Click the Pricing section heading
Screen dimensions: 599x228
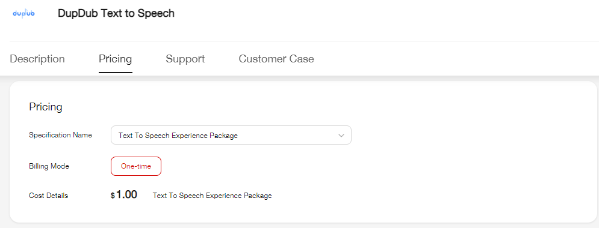click(x=46, y=107)
